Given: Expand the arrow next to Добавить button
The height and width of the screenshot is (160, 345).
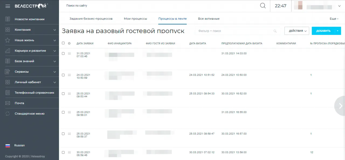Looking at the screenshot, I should coord(338,31).
